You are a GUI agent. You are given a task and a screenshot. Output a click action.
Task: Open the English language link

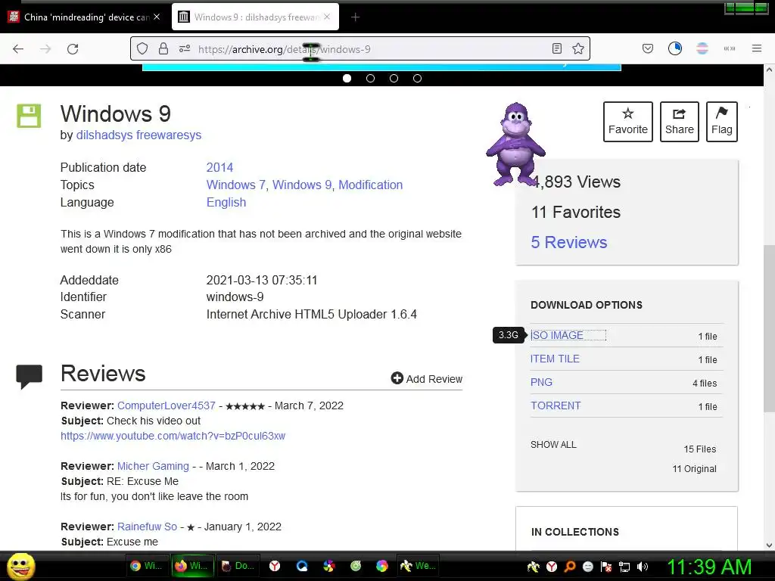[x=226, y=202]
